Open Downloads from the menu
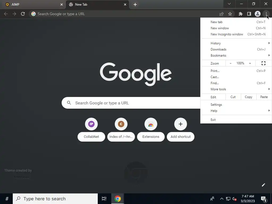 coord(236,49)
